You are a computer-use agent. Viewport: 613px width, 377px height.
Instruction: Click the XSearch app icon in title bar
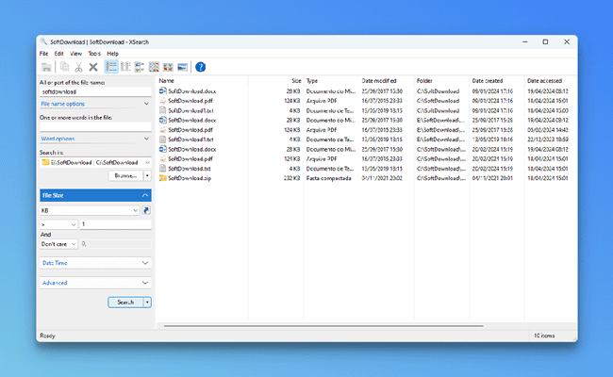click(x=43, y=41)
